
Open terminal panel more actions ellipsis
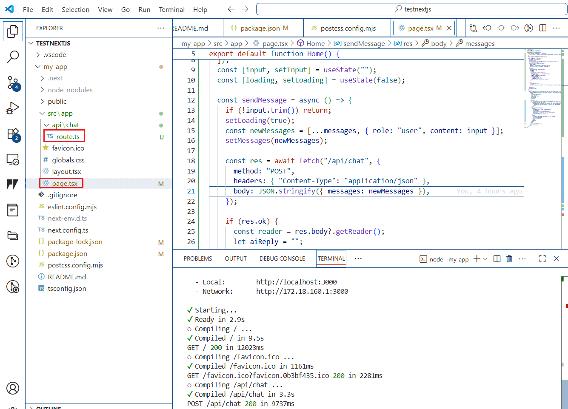tap(522, 258)
